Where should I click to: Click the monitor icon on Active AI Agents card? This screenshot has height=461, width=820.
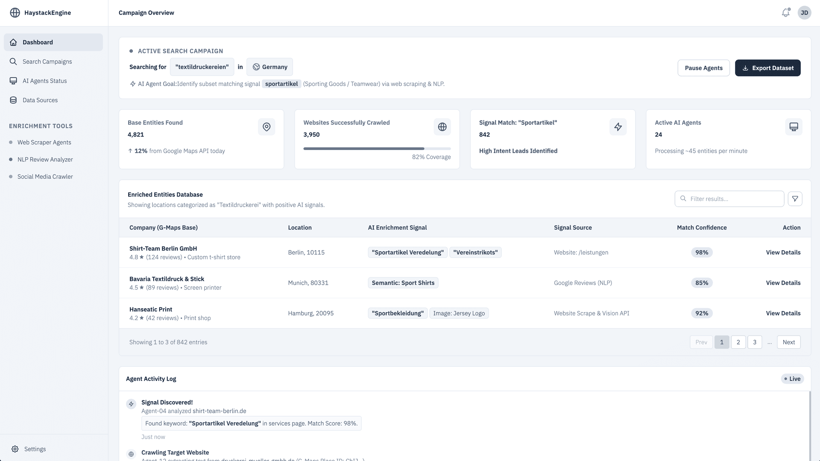click(794, 127)
